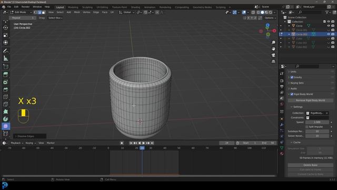The width and height of the screenshot is (337, 190).
Task: Enable the Split Impulse checkbox
Action: pos(306,127)
